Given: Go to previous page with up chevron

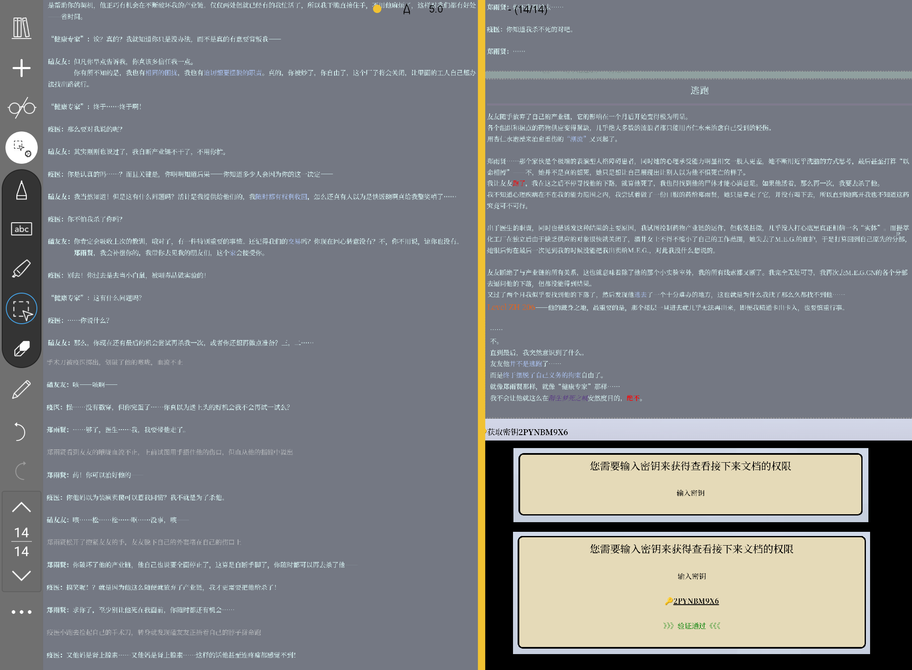Looking at the screenshot, I should tap(21, 508).
